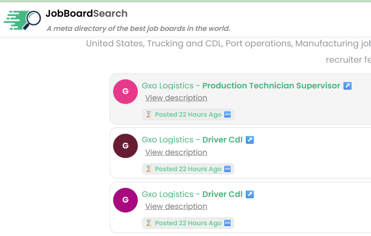
Task: Click Gxo Logistics company name in first listing
Action: pos(167,86)
